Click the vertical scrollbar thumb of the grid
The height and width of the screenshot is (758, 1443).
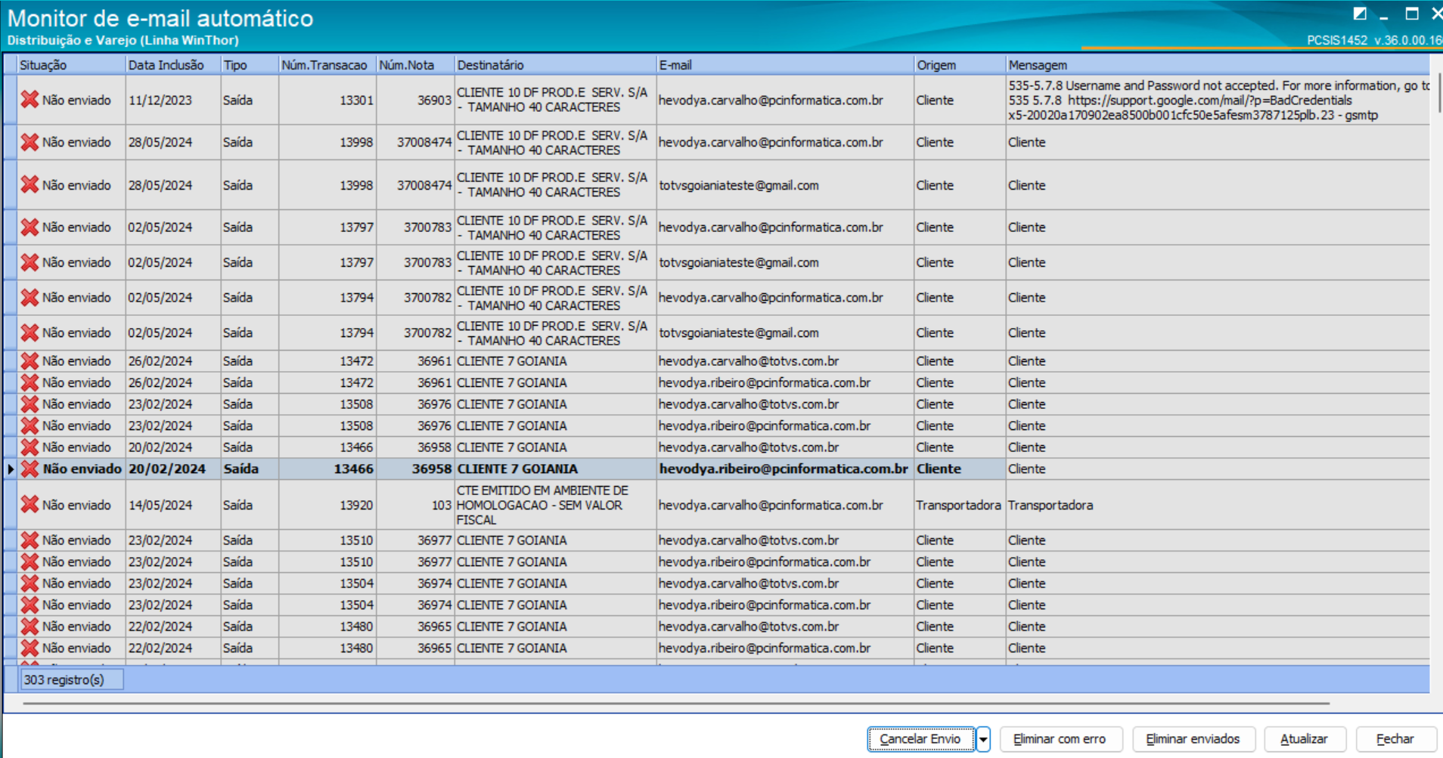tap(1440, 93)
